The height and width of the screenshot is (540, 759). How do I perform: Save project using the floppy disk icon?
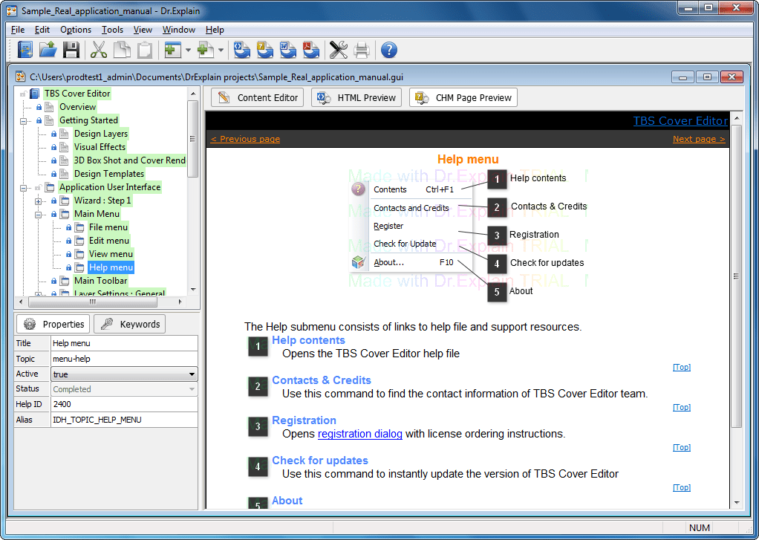pos(71,50)
